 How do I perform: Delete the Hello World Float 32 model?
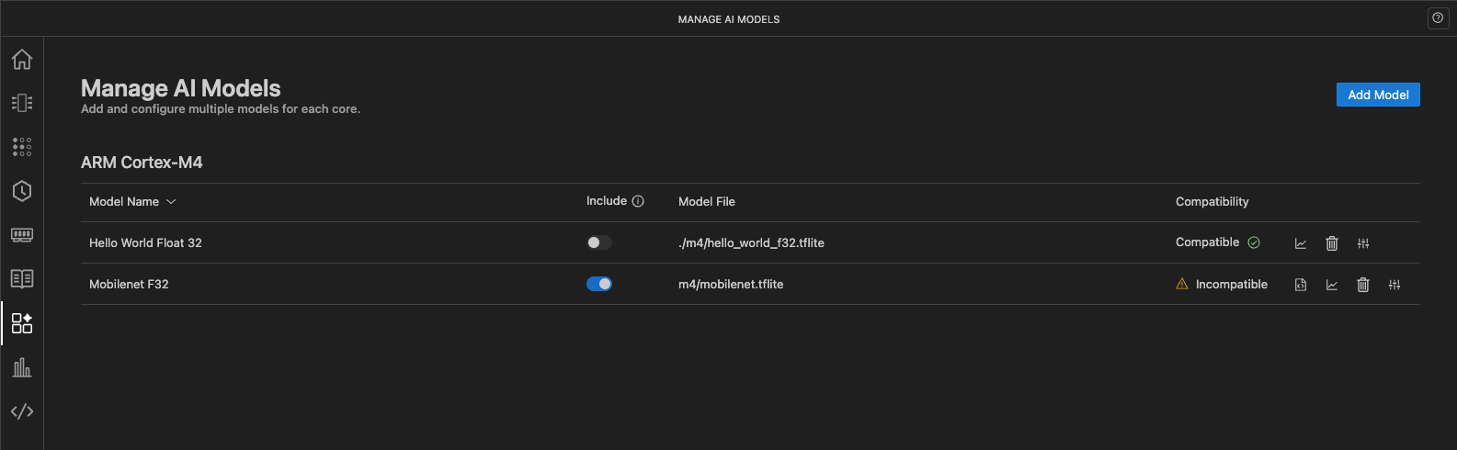coord(1332,243)
